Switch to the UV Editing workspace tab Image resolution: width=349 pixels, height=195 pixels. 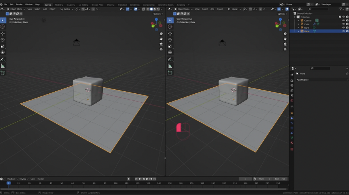point(83,5)
